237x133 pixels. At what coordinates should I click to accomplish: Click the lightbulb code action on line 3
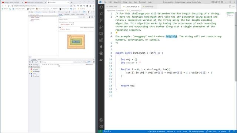coord(116,33)
